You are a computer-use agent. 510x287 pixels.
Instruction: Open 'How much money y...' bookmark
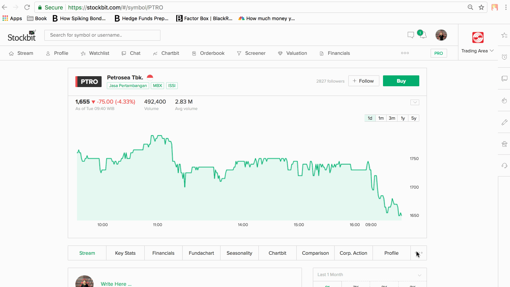tap(267, 19)
